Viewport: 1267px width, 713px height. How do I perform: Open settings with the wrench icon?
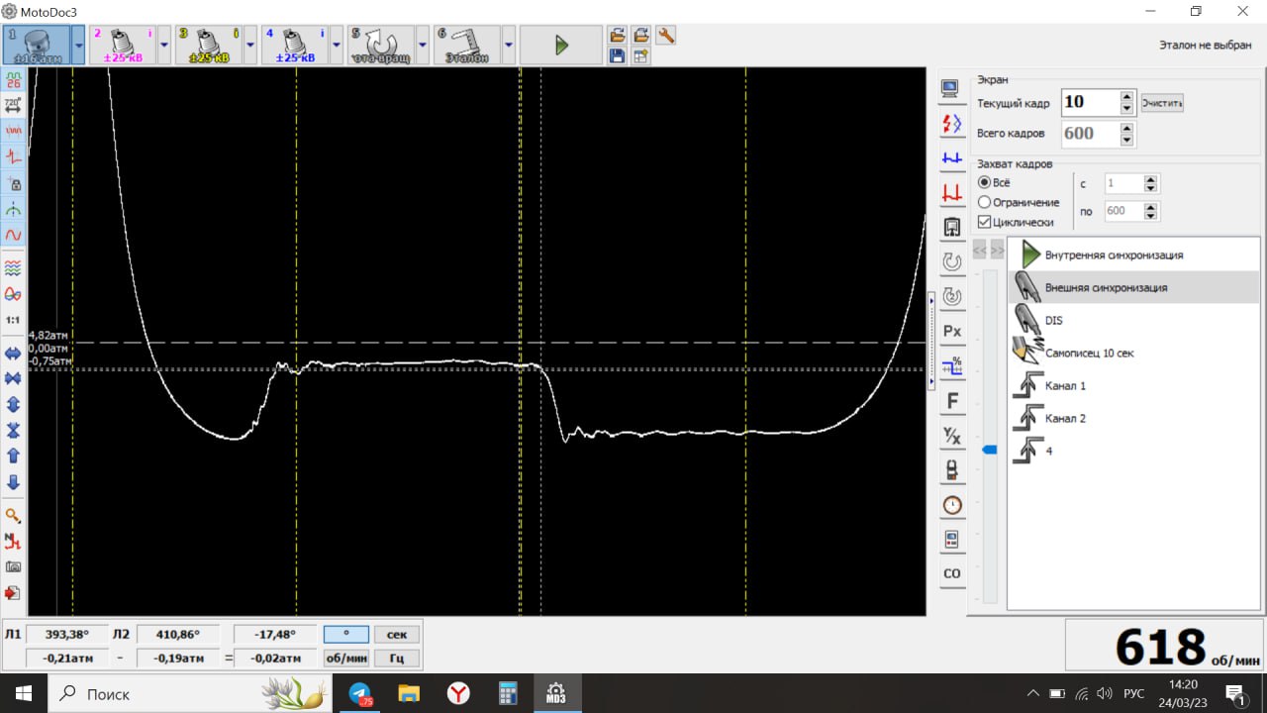click(x=666, y=36)
